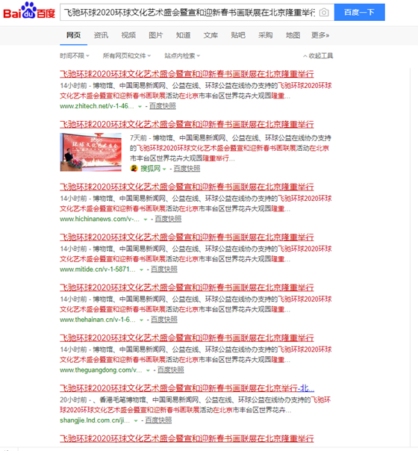Viewport: 418px width, 451px height.
Task: Expand the 时间不限 time filter
Action: pos(75,56)
